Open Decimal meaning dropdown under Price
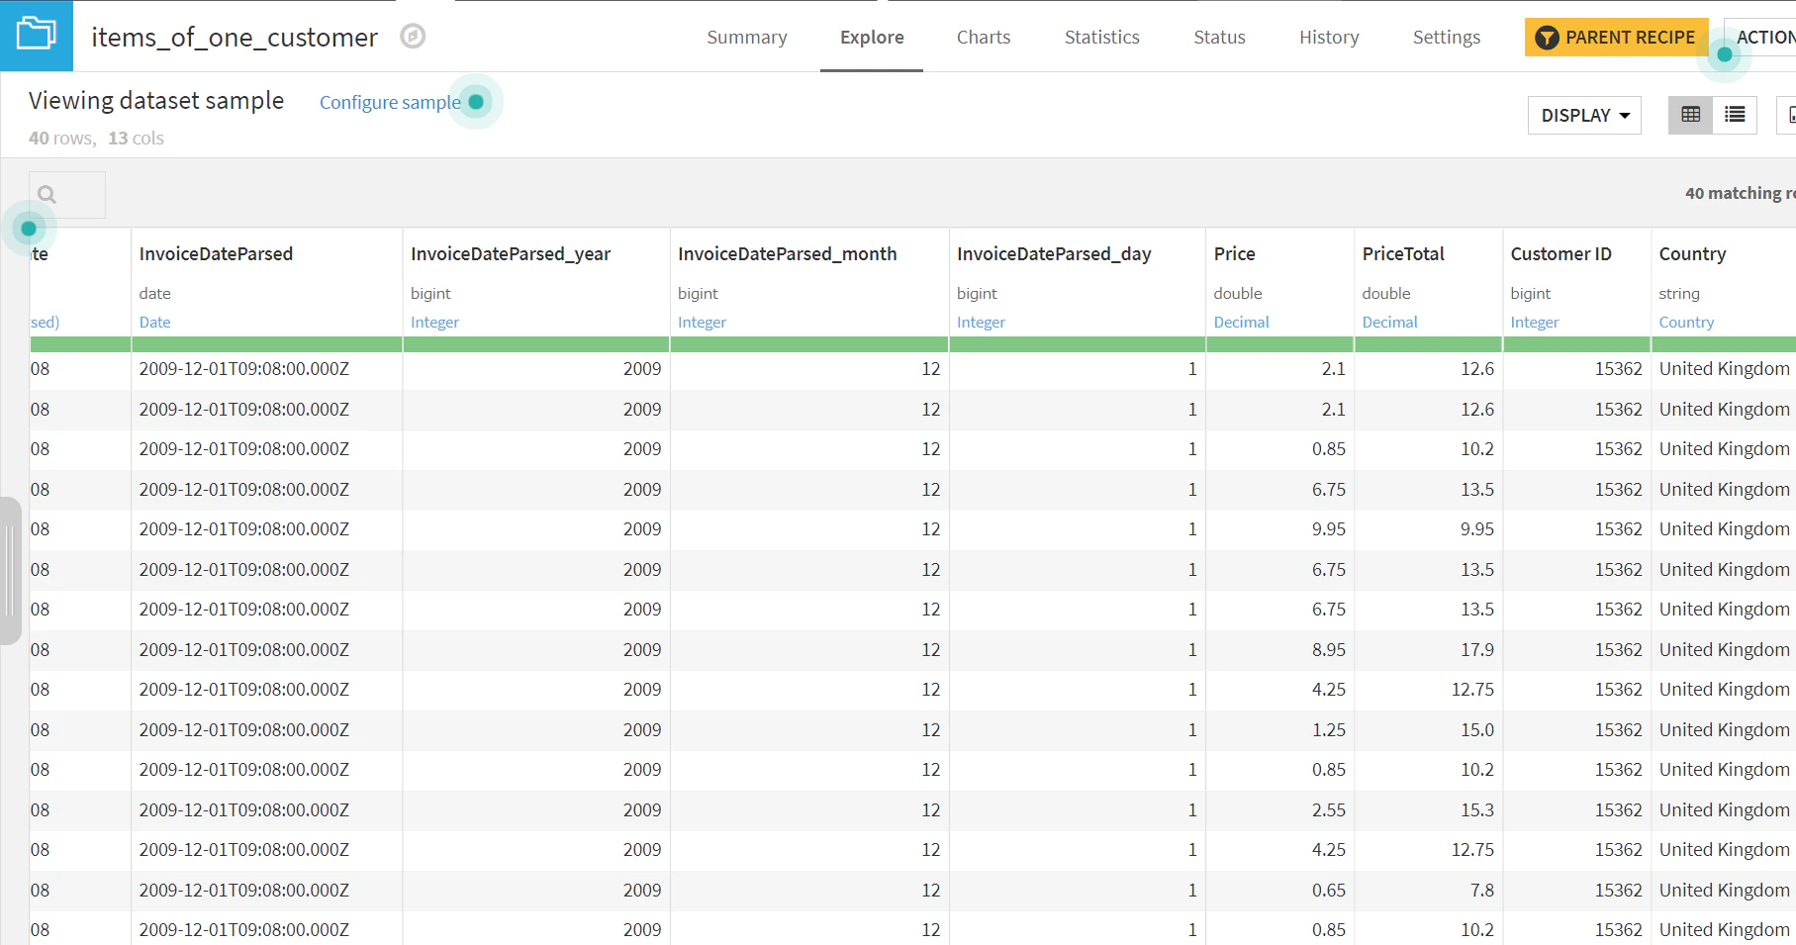 [1241, 323]
